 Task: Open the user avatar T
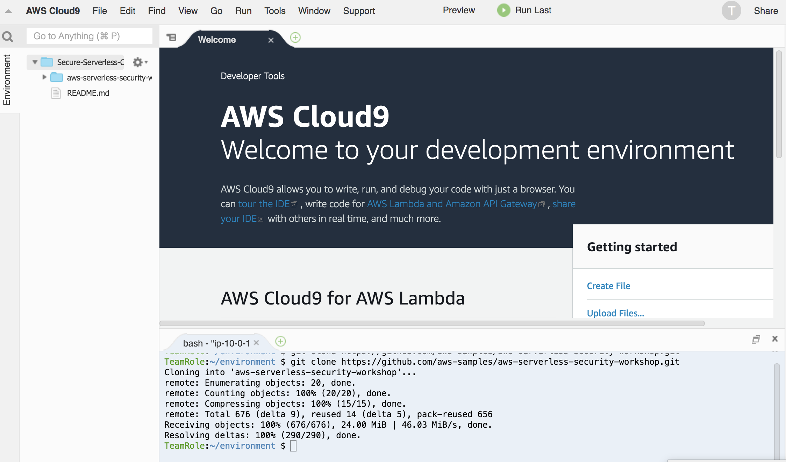pos(731,11)
